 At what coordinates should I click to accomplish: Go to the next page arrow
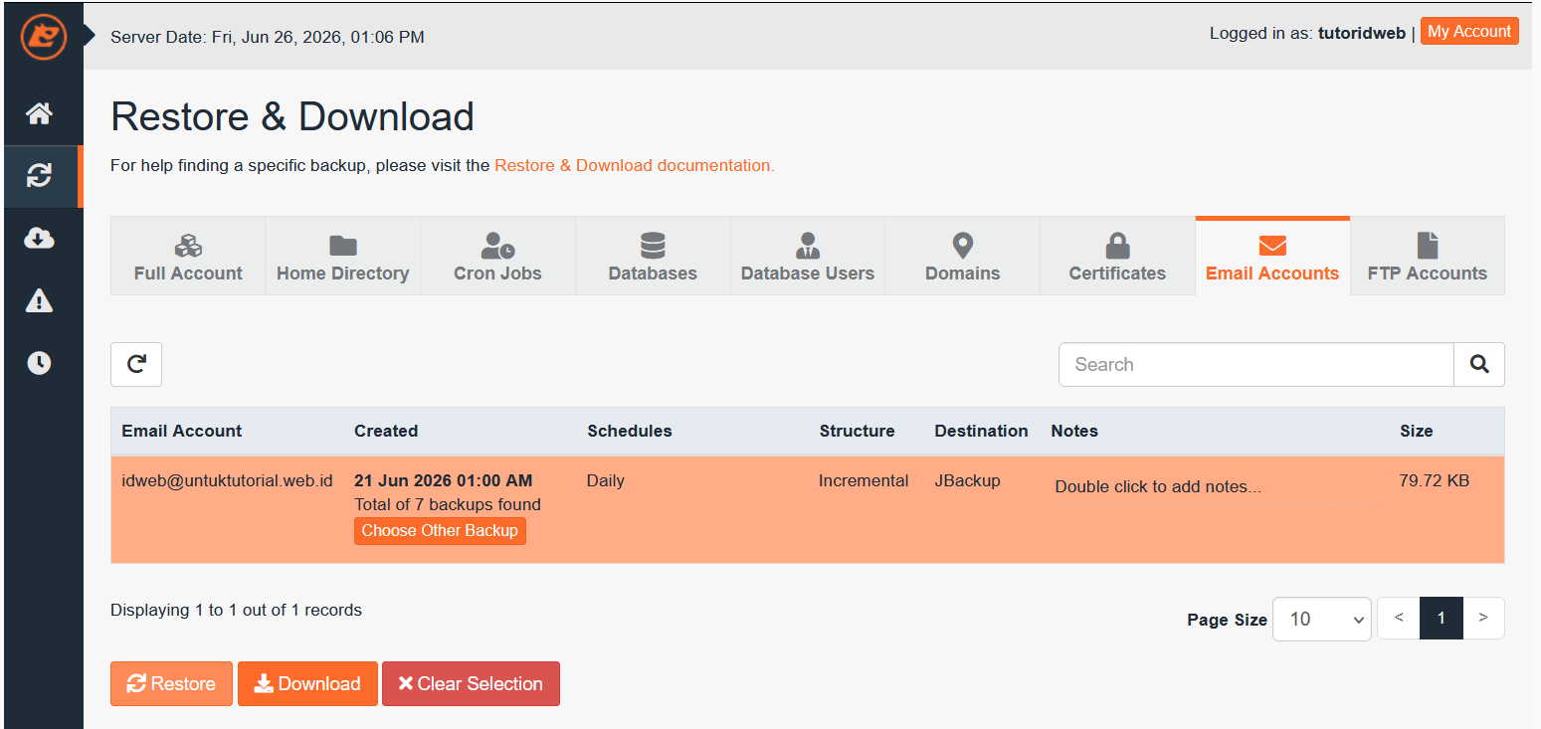[x=1483, y=618]
